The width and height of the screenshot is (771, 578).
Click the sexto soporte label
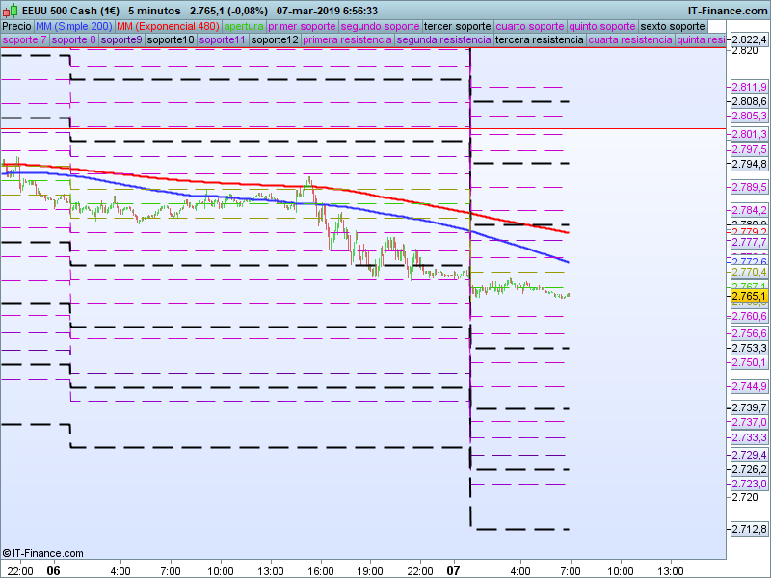click(x=673, y=26)
